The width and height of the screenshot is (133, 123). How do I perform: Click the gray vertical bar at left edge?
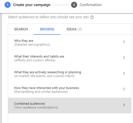tap(1, 68)
